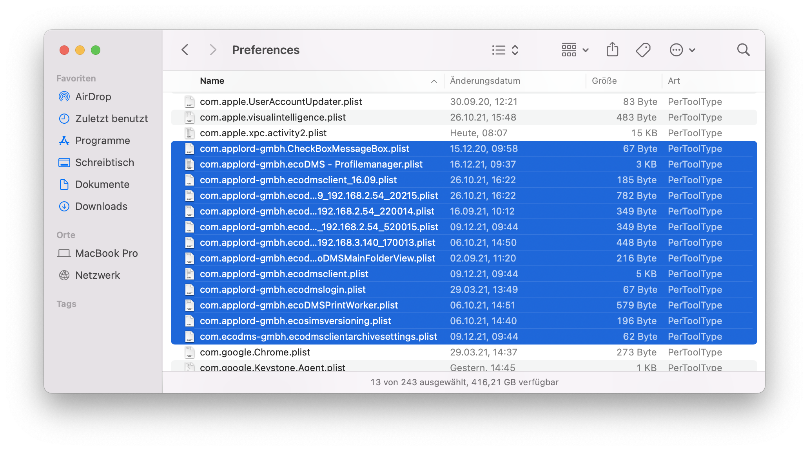The image size is (809, 451).
Task: Open AirDrop in the sidebar
Action: pos(93,97)
